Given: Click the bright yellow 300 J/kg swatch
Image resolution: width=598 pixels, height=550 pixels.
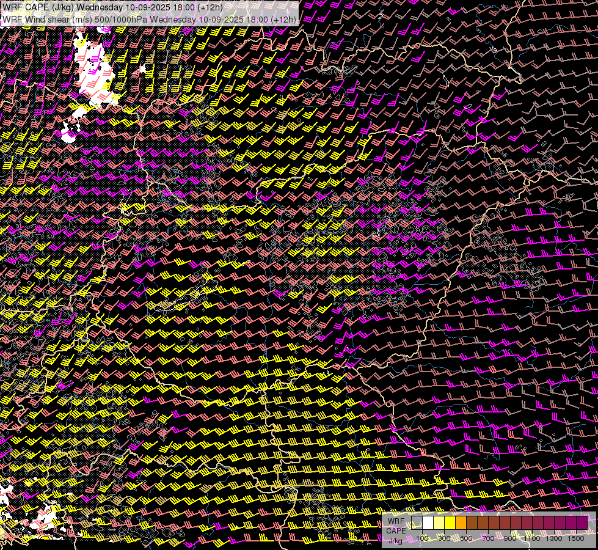Looking at the screenshot, I should (450, 523).
